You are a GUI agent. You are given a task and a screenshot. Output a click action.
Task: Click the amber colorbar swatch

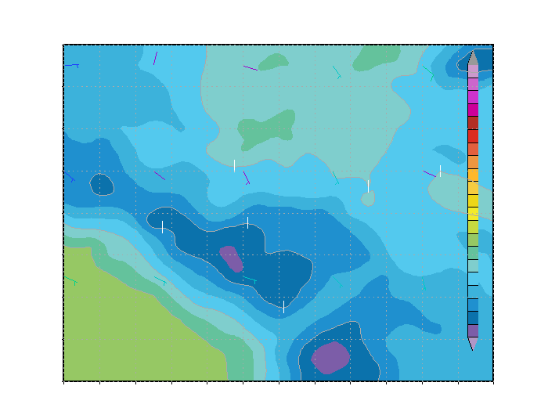coord(473,175)
